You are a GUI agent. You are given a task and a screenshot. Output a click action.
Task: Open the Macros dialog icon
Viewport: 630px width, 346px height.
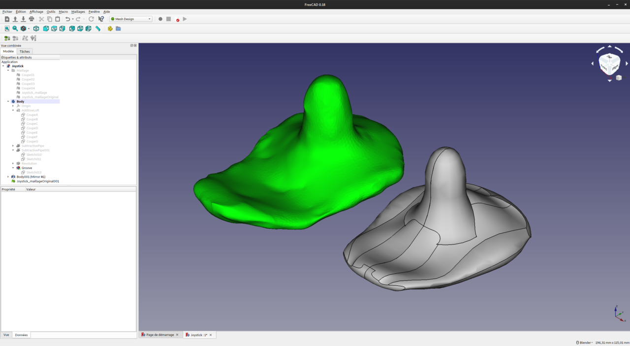177,19
